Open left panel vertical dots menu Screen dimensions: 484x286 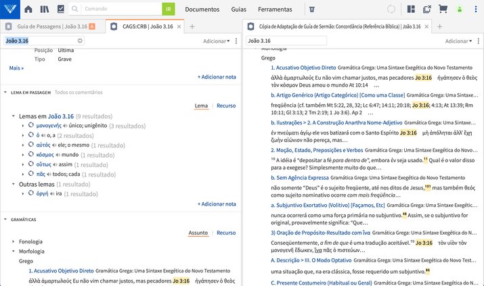pyautogui.click(x=236, y=41)
